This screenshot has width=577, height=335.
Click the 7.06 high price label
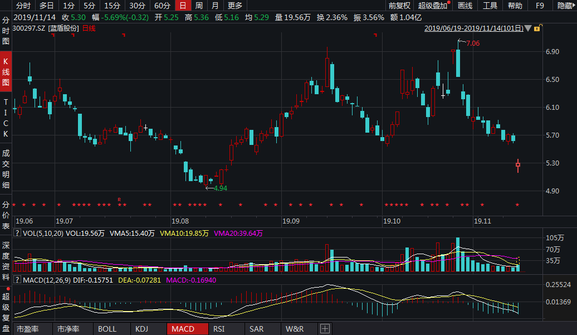[x=473, y=43]
